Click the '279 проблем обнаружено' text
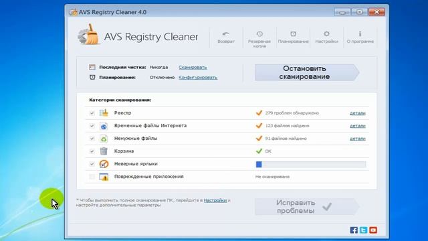The width and height of the screenshot is (428, 241). click(x=292, y=113)
